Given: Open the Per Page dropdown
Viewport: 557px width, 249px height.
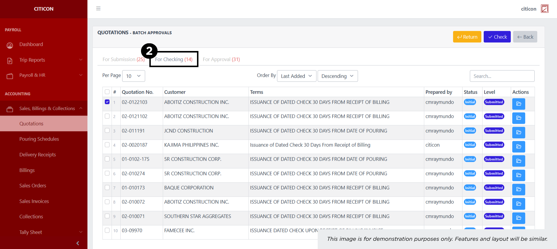Looking at the screenshot, I should point(133,76).
